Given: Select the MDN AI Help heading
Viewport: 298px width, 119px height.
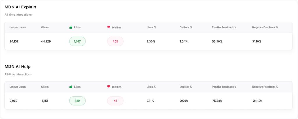Looking at the screenshot, I should point(17,66).
